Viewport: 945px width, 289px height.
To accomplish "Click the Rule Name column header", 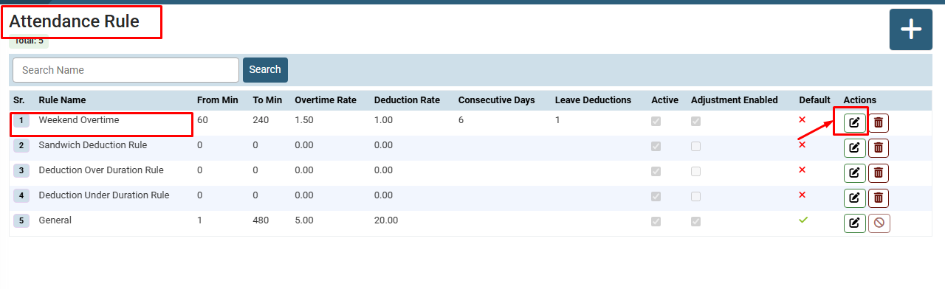I will (62, 100).
